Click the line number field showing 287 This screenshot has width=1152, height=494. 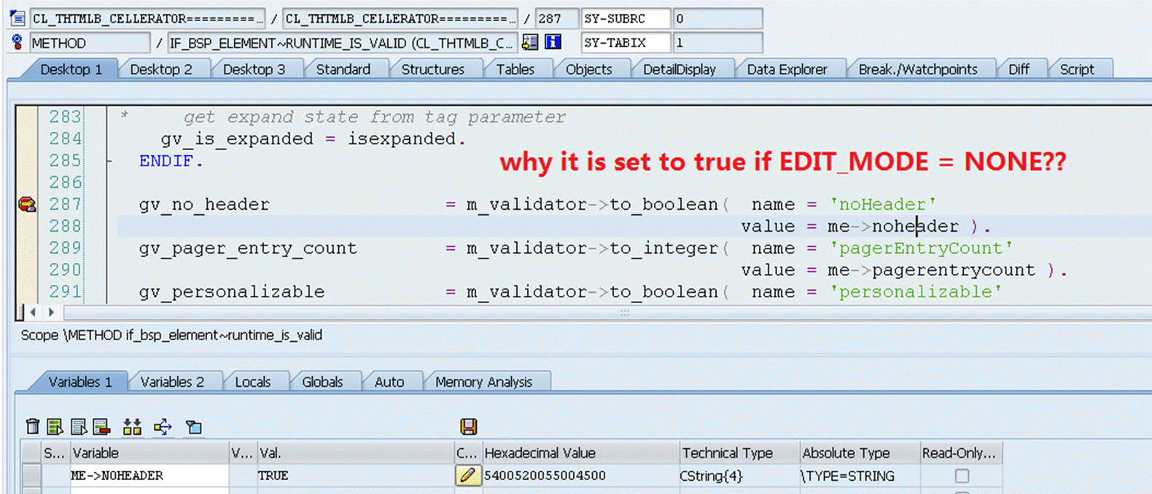pyautogui.click(x=556, y=18)
